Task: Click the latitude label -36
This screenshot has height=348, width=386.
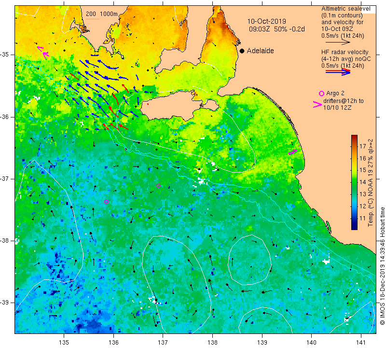Action: pos(5,116)
